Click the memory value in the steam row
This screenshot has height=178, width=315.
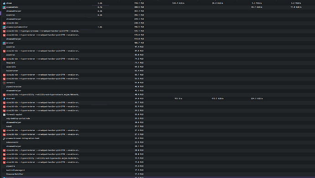(139, 3)
